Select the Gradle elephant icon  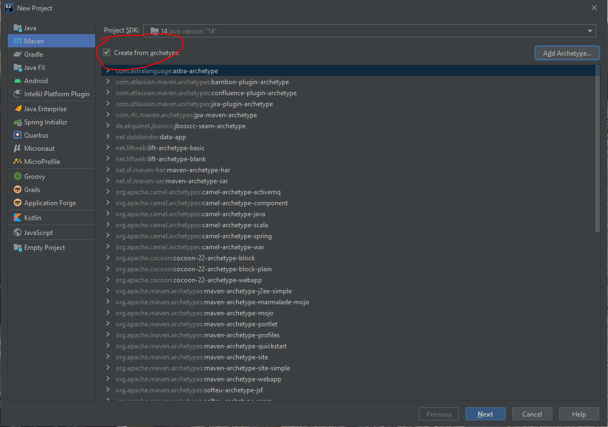[x=18, y=54]
